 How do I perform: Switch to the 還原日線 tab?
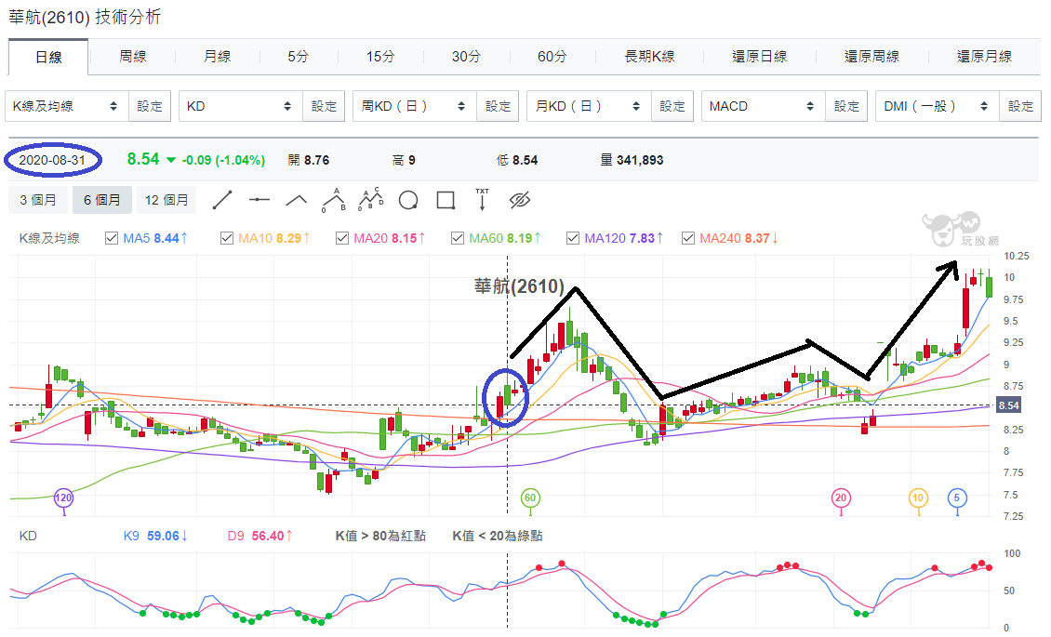click(760, 57)
